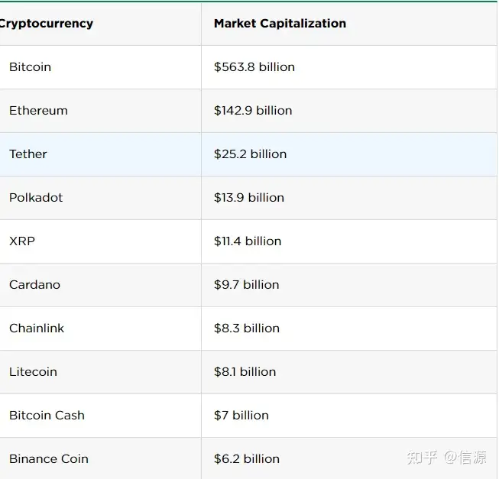Select the Cardano name cell
Screen dimensions: 499x479
pos(34,285)
